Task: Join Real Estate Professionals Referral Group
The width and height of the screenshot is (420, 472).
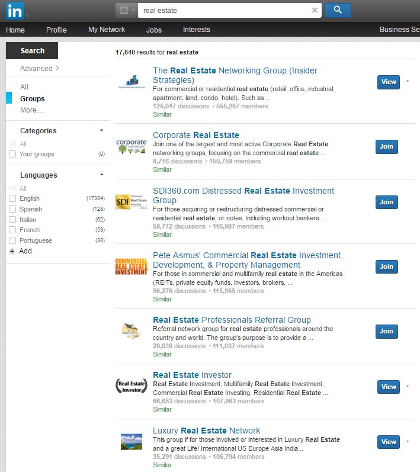Action: click(x=386, y=332)
